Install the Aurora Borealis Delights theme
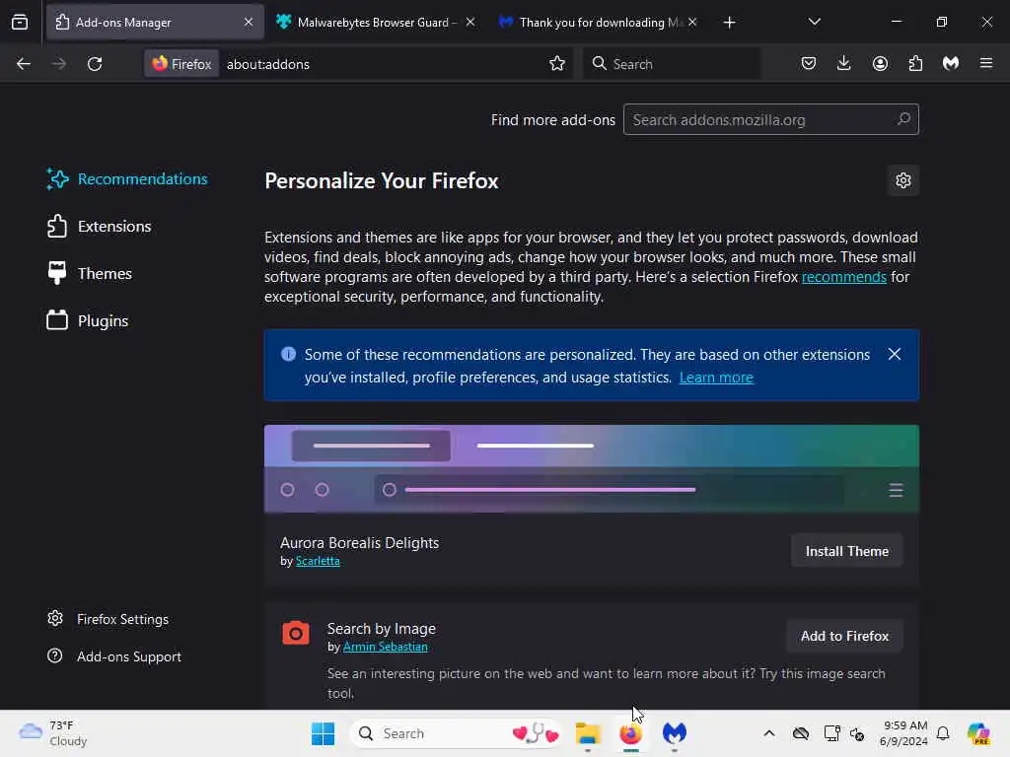The image size is (1010, 757). pyautogui.click(x=846, y=551)
